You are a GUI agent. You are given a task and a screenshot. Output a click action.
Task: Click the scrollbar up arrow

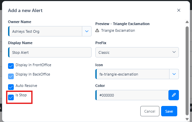click(x=187, y=22)
